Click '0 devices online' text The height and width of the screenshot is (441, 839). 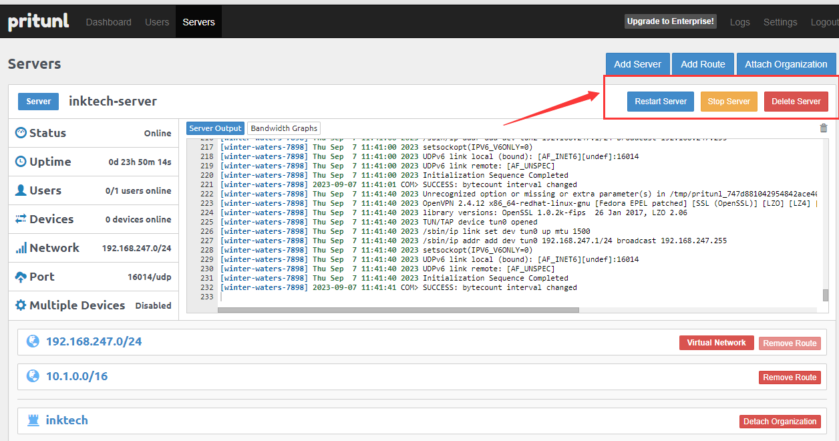click(138, 219)
